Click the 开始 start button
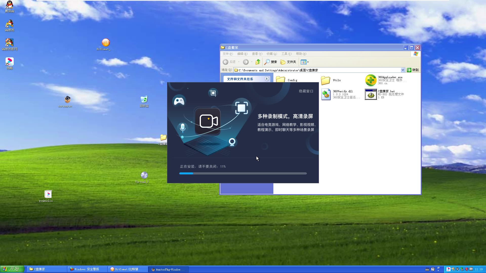Viewport: 486px width, 273px height. [x=12, y=269]
